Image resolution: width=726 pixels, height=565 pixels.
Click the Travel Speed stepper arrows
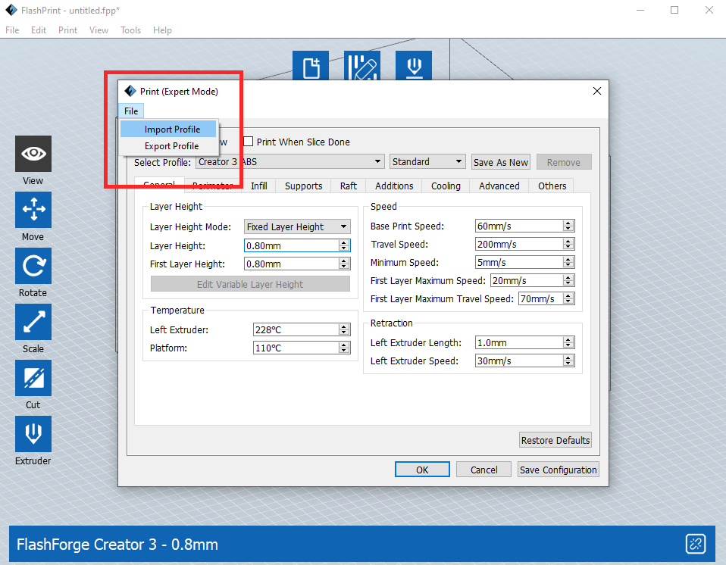pyautogui.click(x=568, y=244)
